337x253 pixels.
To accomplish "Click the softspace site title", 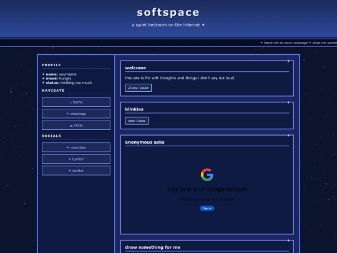I will click(168, 12).
